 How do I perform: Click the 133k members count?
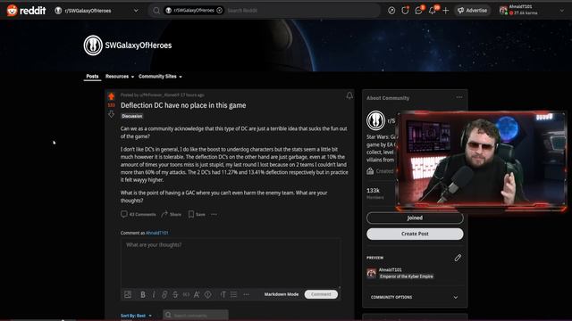click(374, 191)
